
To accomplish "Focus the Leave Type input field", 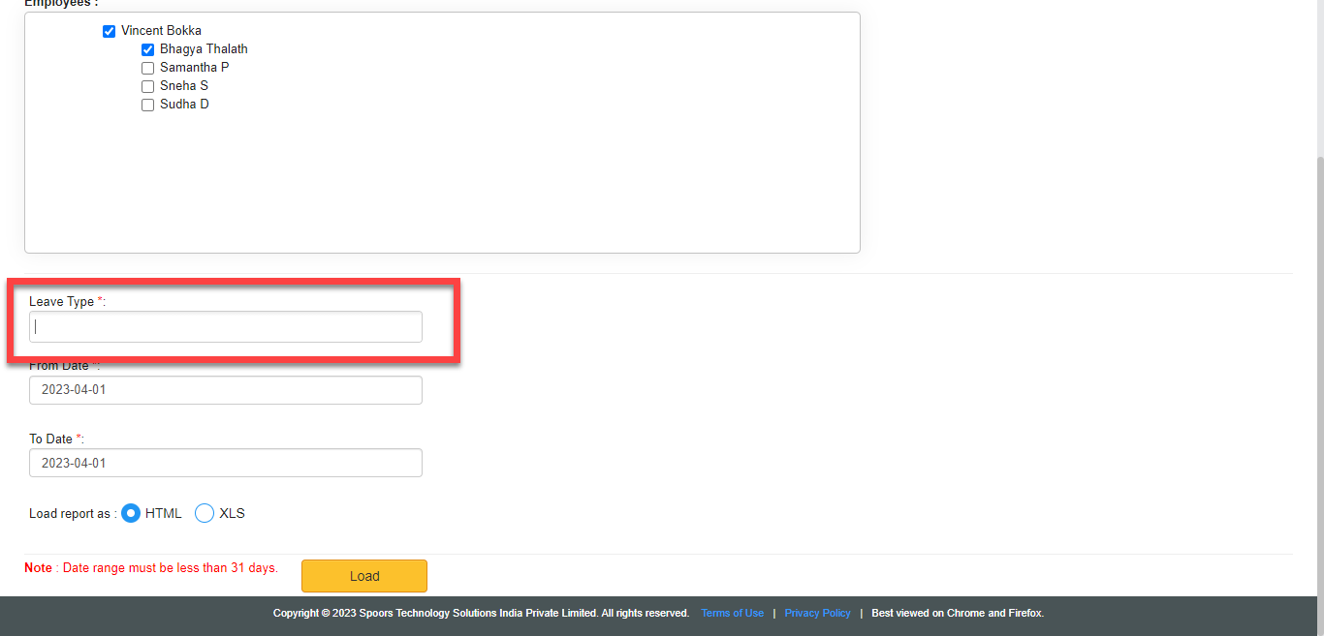I will point(226,327).
